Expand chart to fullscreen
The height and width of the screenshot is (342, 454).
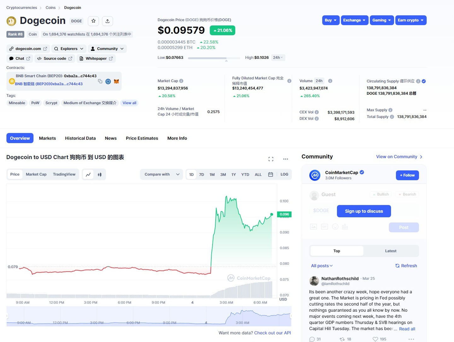click(x=271, y=159)
